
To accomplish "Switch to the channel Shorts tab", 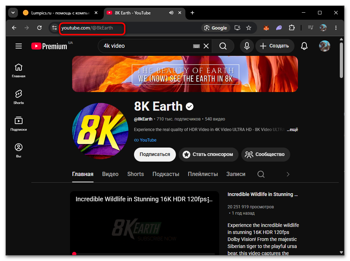I will (x=135, y=174).
